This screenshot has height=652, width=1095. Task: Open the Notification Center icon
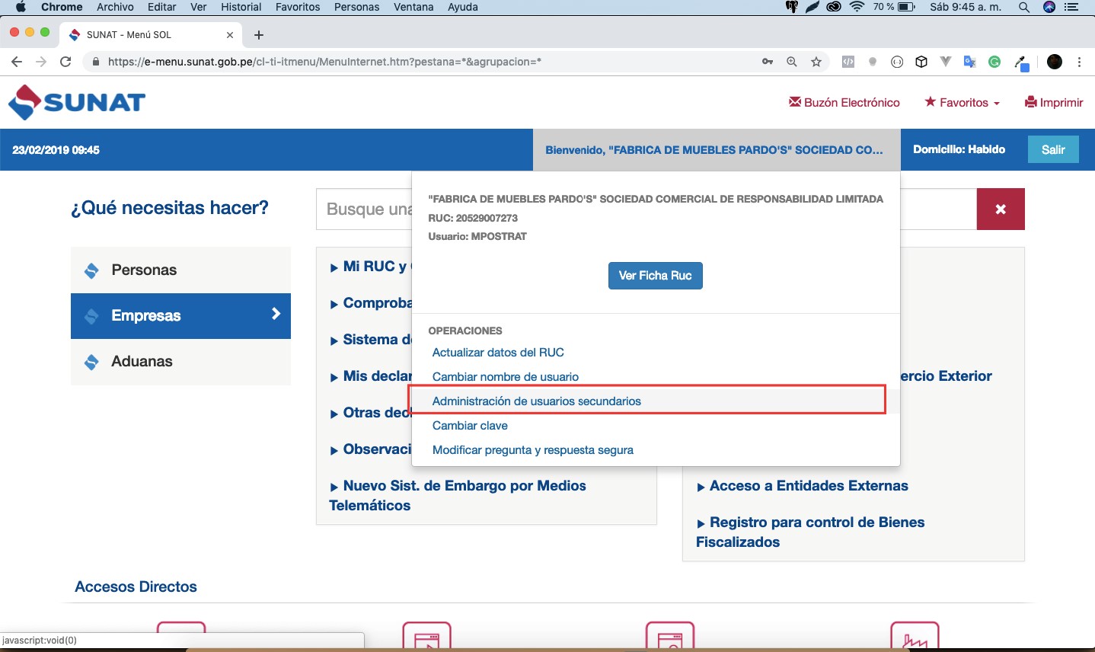coord(1071,7)
